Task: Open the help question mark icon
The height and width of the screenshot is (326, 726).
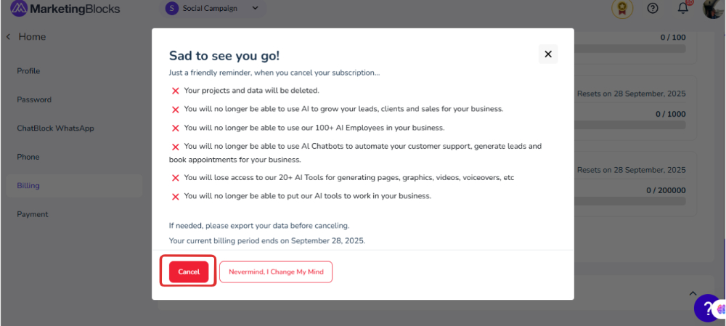Action: (653, 8)
